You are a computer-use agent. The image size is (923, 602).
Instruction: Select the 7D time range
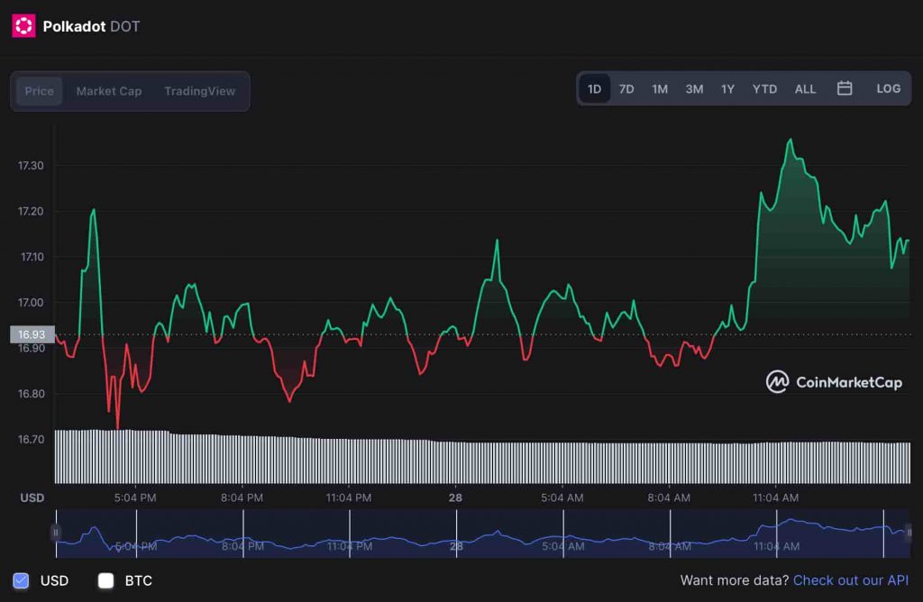click(x=626, y=89)
